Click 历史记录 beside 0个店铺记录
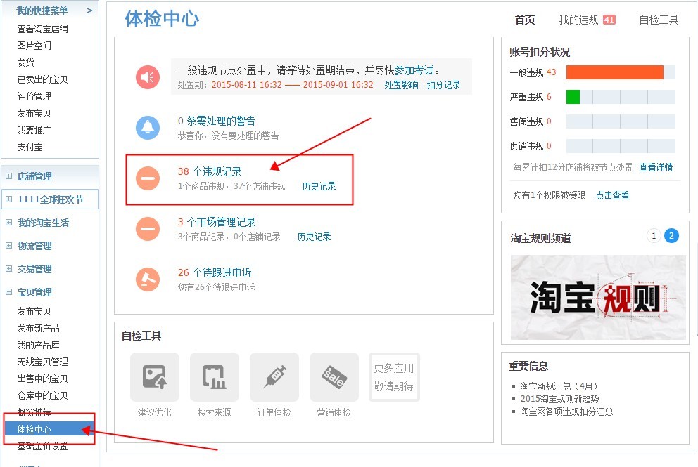Screen dimensions: 698x467 pos(314,237)
